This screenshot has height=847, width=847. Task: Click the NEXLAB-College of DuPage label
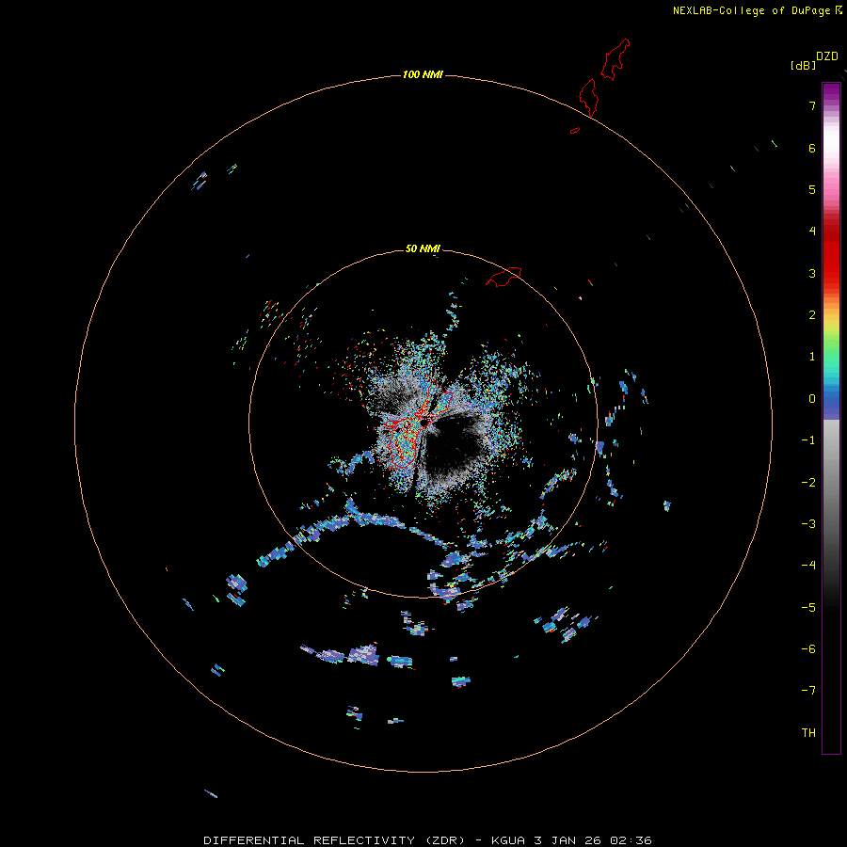pyautogui.click(x=751, y=10)
